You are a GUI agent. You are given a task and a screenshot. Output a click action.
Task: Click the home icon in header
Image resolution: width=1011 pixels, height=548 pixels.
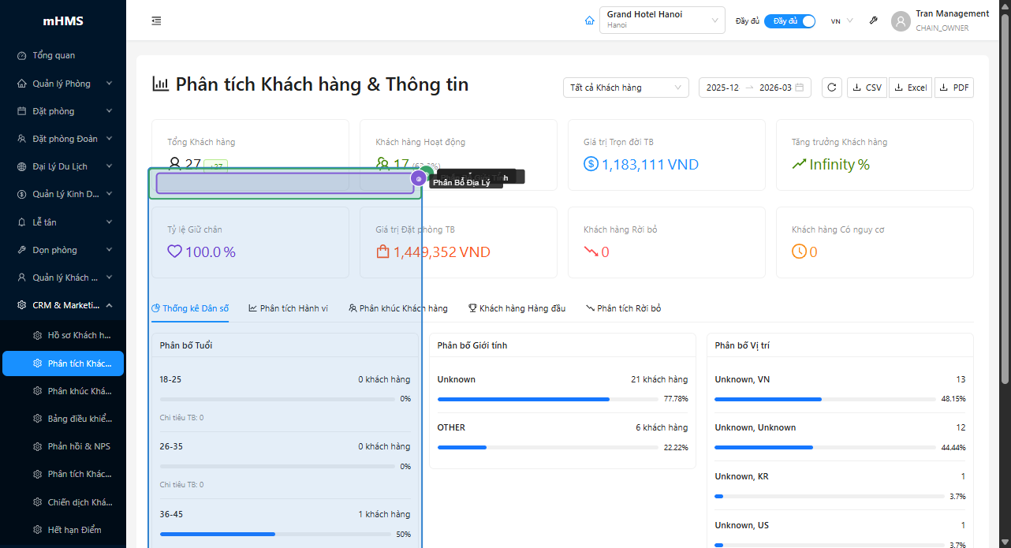coord(589,21)
